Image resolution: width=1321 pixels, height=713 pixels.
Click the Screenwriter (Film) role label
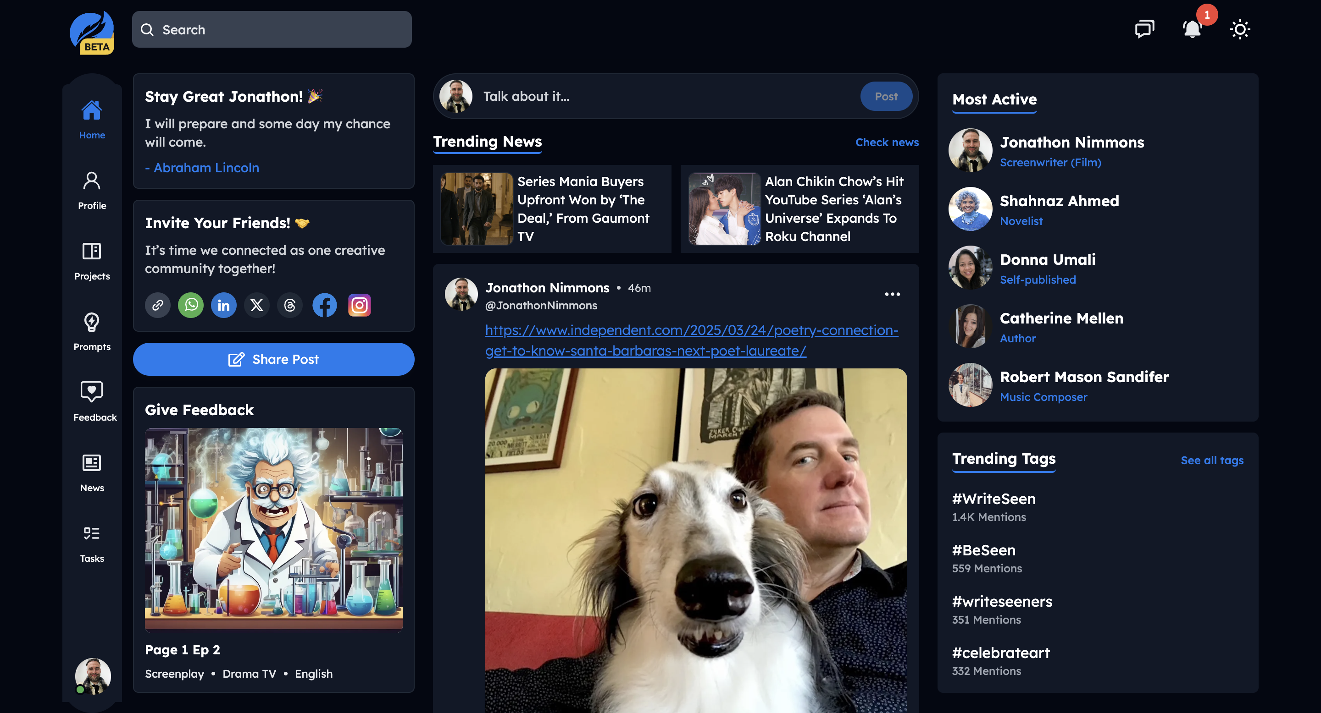1050,162
